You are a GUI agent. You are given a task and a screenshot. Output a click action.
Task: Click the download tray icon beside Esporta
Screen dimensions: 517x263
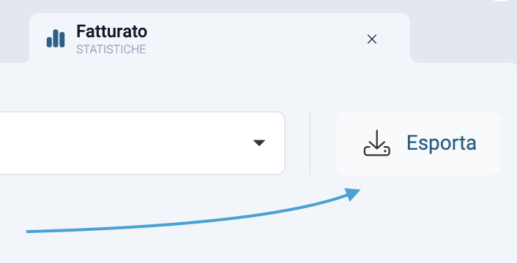pyautogui.click(x=377, y=142)
